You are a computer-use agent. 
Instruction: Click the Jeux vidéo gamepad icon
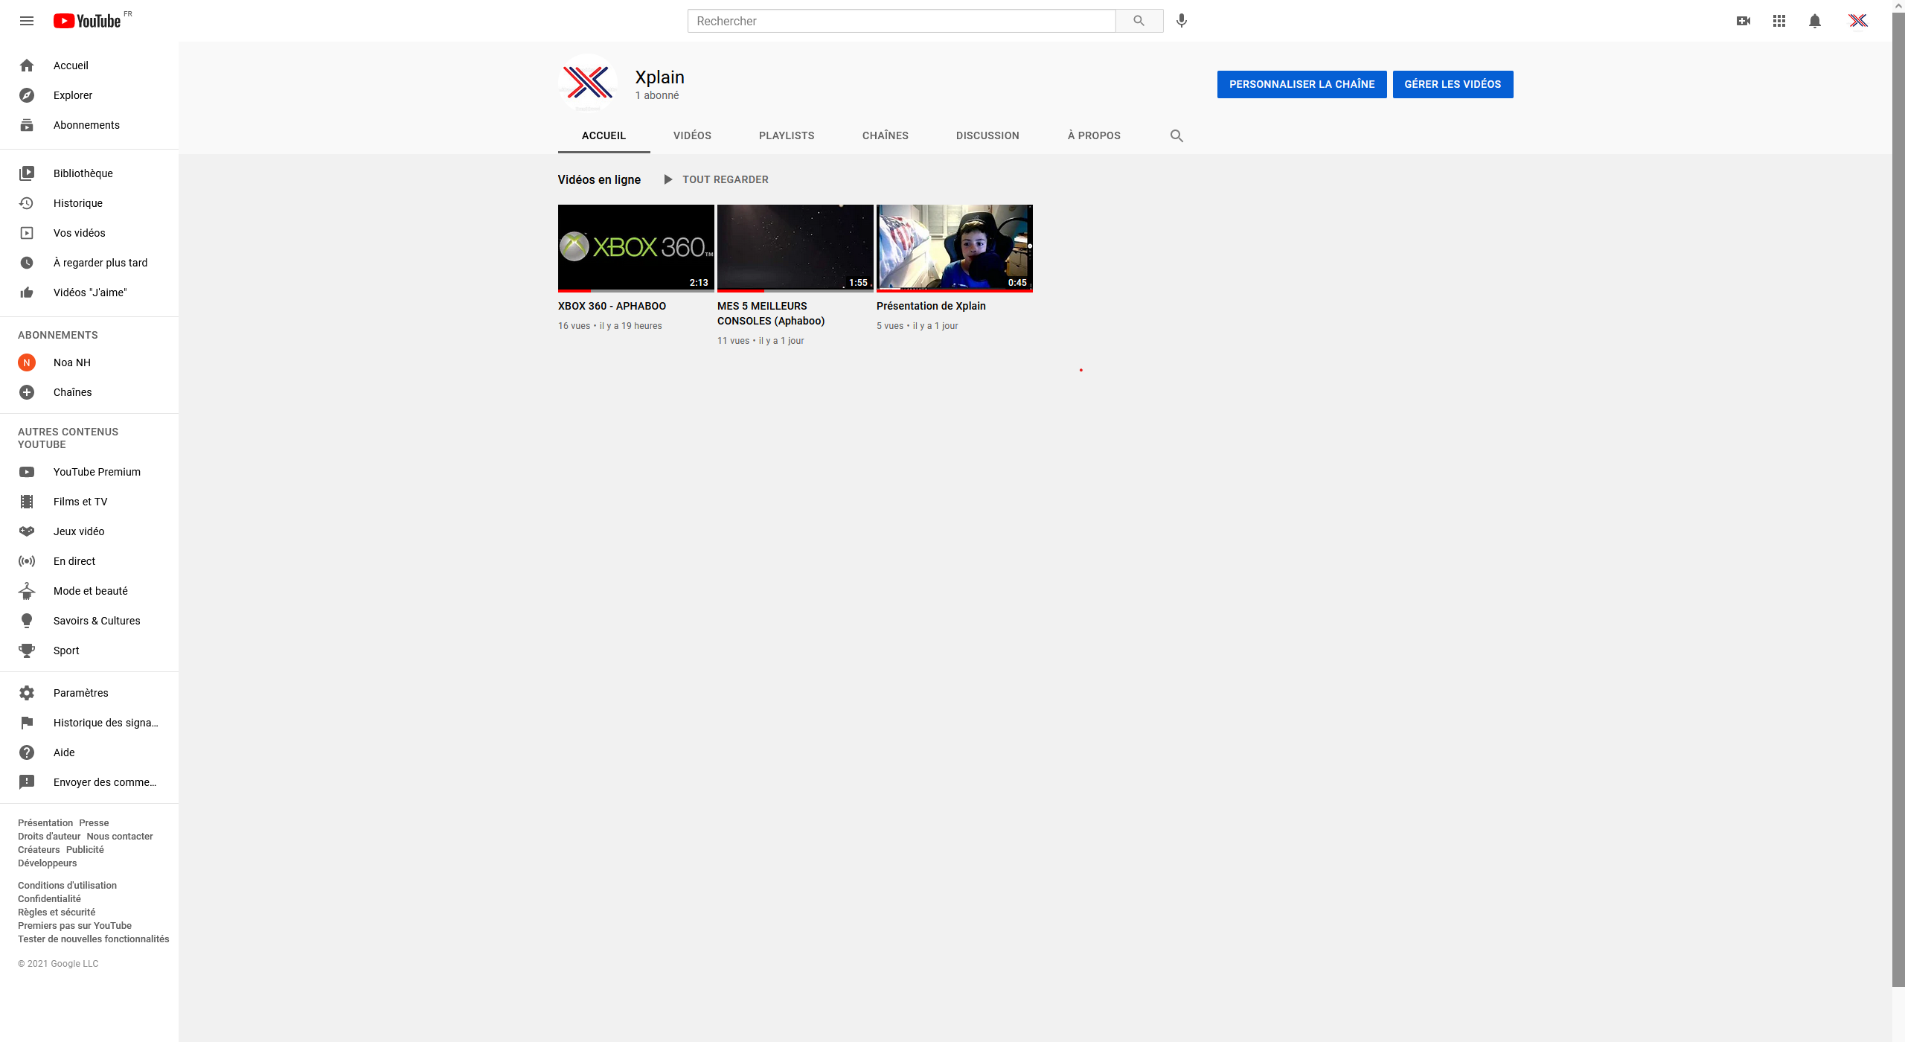[27, 531]
